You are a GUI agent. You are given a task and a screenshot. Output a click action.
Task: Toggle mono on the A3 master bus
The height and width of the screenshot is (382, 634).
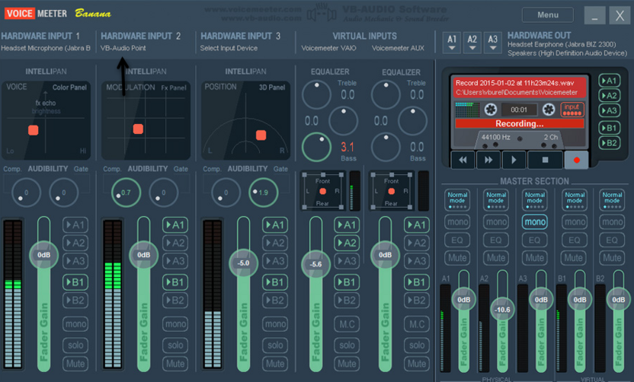coord(534,221)
